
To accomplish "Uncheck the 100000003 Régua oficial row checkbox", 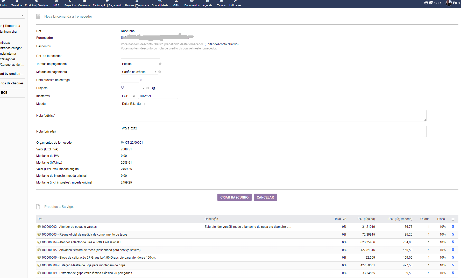I will pyautogui.click(x=453, y=234).
